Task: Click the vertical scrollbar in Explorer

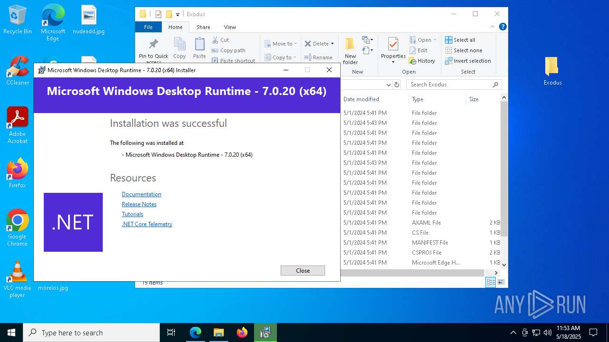Action: point(504,169)
